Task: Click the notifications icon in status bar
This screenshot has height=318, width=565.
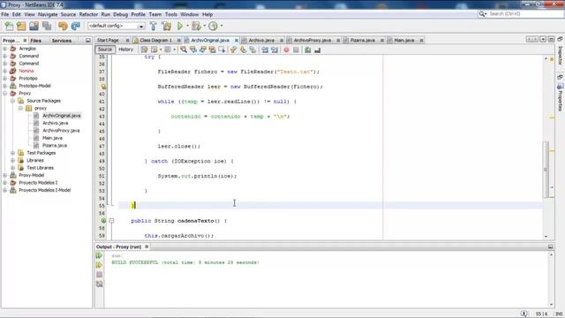Action: 524,314
